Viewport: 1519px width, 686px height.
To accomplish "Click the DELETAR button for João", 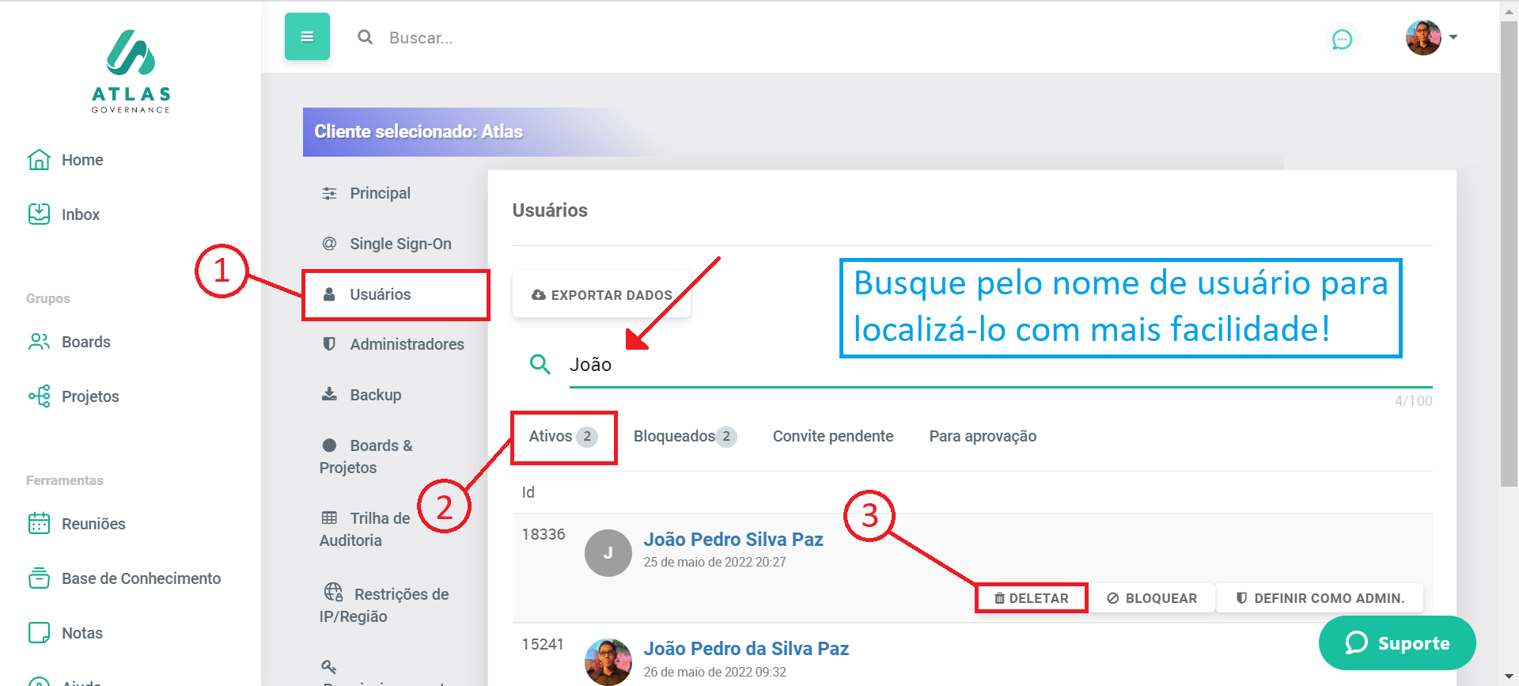I will [1031, 598].
